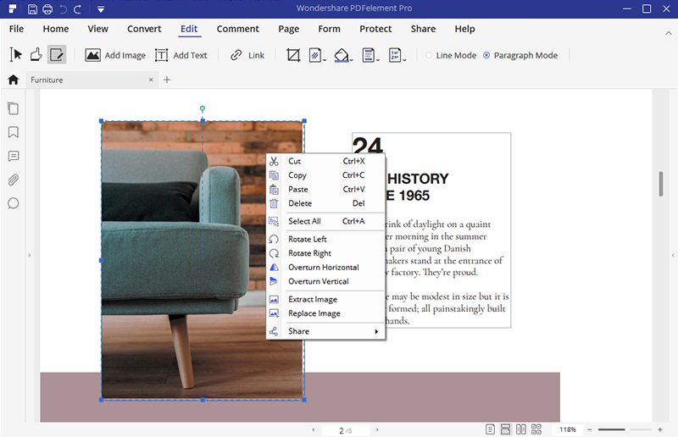The width and height of the screenshot is (678, 437).
Task: Undo the last action
Action: pyautogui.click(x=63, y=9)
